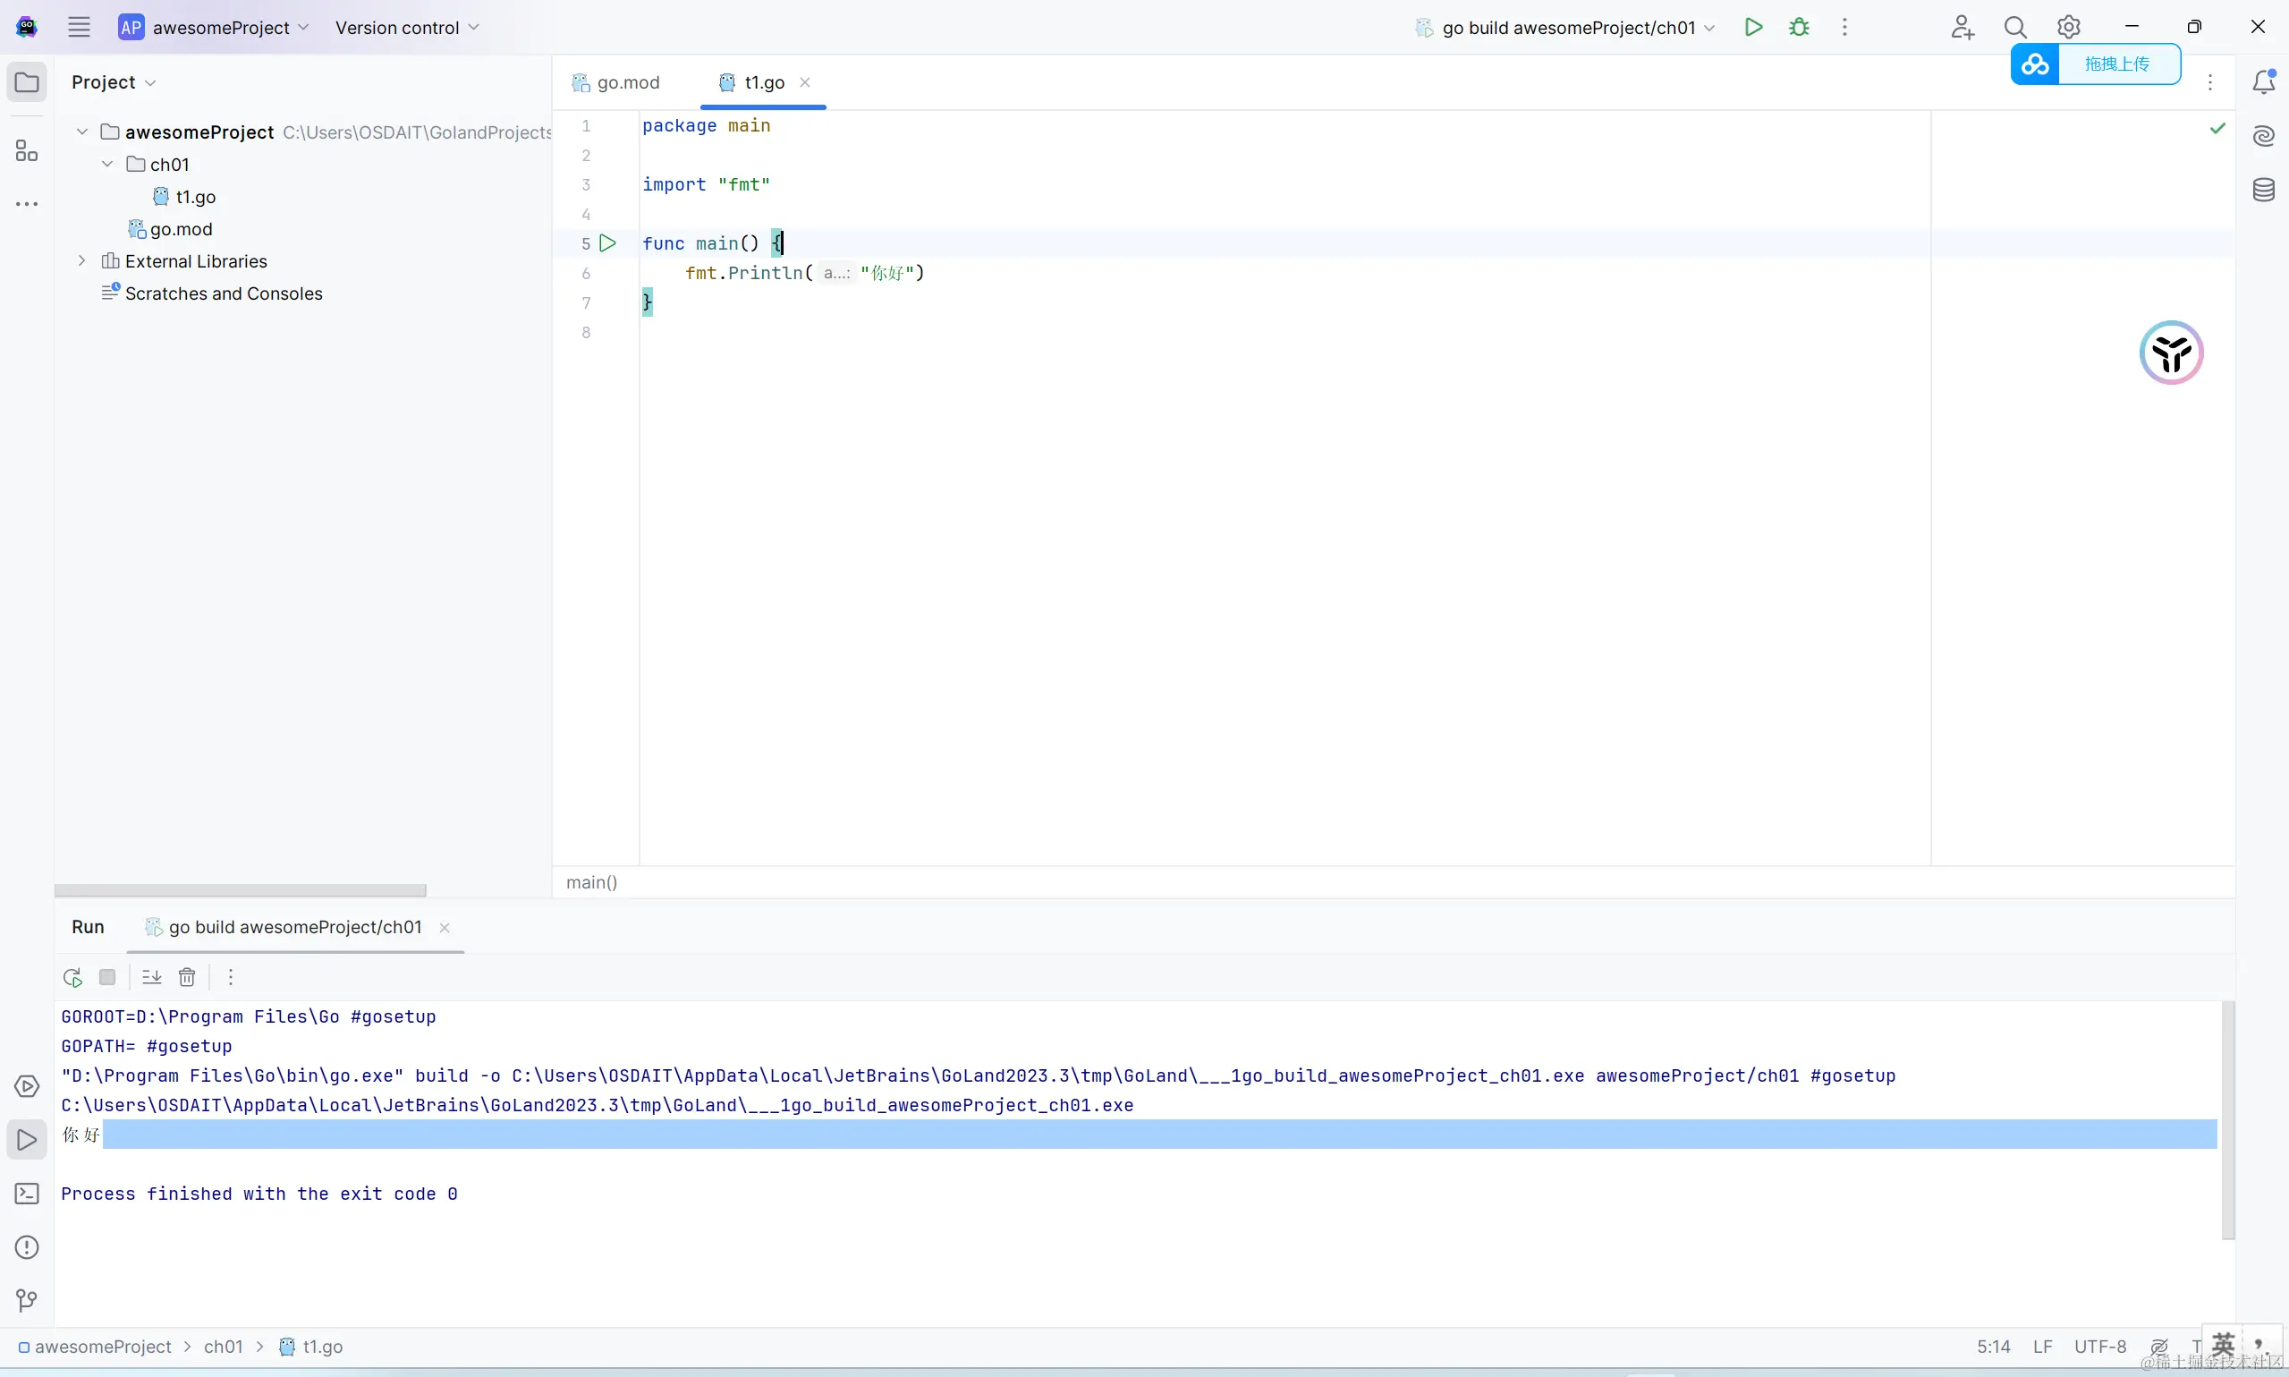Clear console output with trash icon

coord(187,977)
